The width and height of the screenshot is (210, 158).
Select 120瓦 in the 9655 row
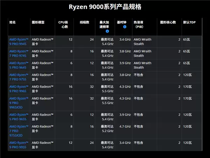click(187, 115)
